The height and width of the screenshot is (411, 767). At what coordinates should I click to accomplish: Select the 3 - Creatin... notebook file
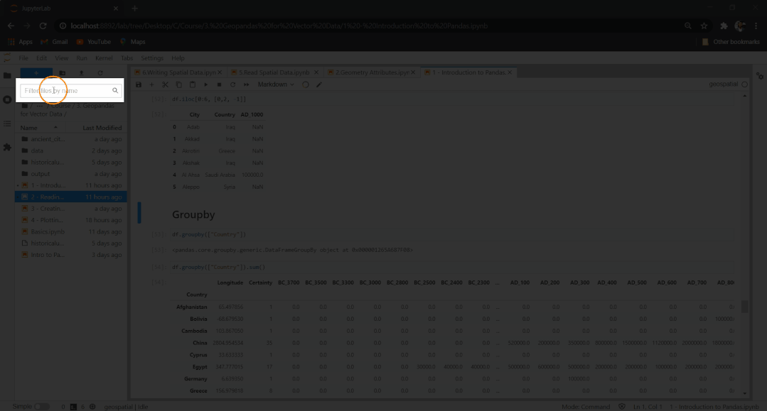(x=71, y=208)
